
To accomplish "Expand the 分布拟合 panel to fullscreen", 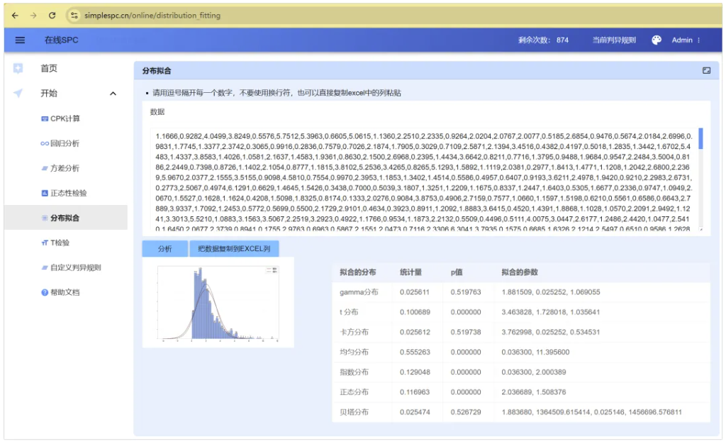I will tap(706, 71).
